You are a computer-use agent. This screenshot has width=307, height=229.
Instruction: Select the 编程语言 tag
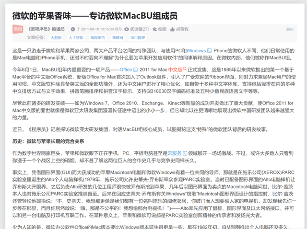[97, 37]
